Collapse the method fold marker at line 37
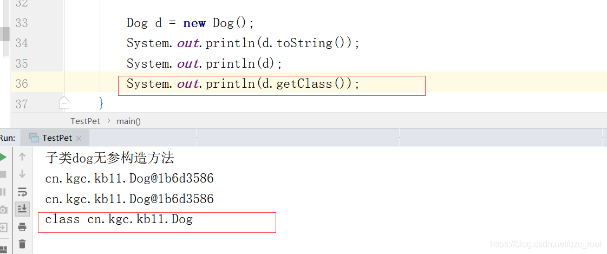The height and width of the screenshot is (254, 607). (64, 103)
